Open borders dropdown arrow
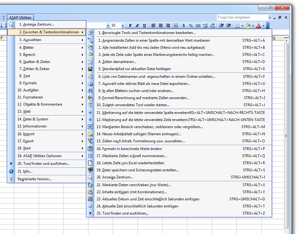Viewport: 298px width, 234px height. (x=242, y=25)
